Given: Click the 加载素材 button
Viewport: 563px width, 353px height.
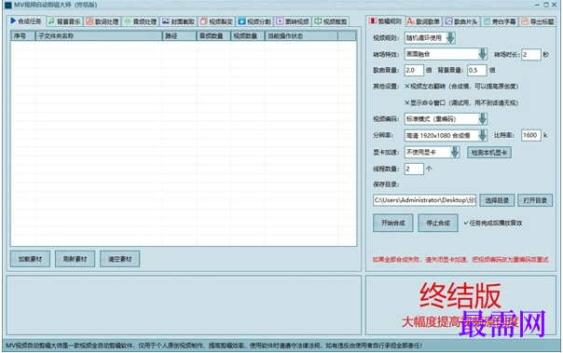Looking at the screenshot, I should [30, 259].
